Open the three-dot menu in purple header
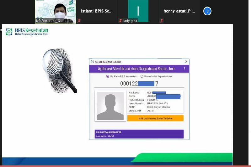The height and width of the screenshot is (167, 251). coord(184,69)
